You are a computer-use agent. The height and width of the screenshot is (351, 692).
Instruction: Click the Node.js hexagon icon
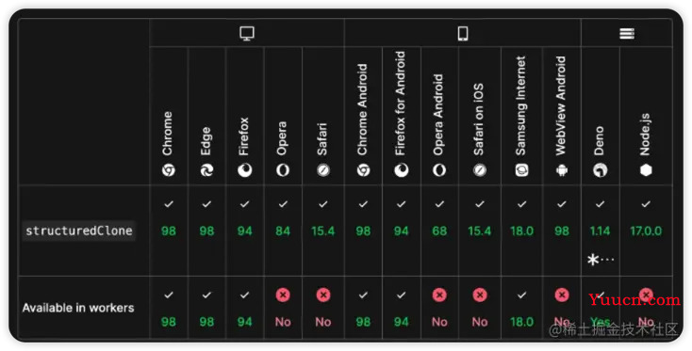pyautogui.click(x=646, y=170)
